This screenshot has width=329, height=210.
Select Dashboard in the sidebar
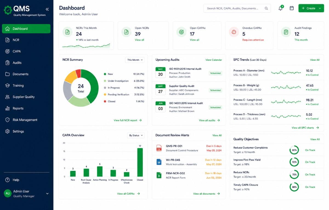(26, 29)
